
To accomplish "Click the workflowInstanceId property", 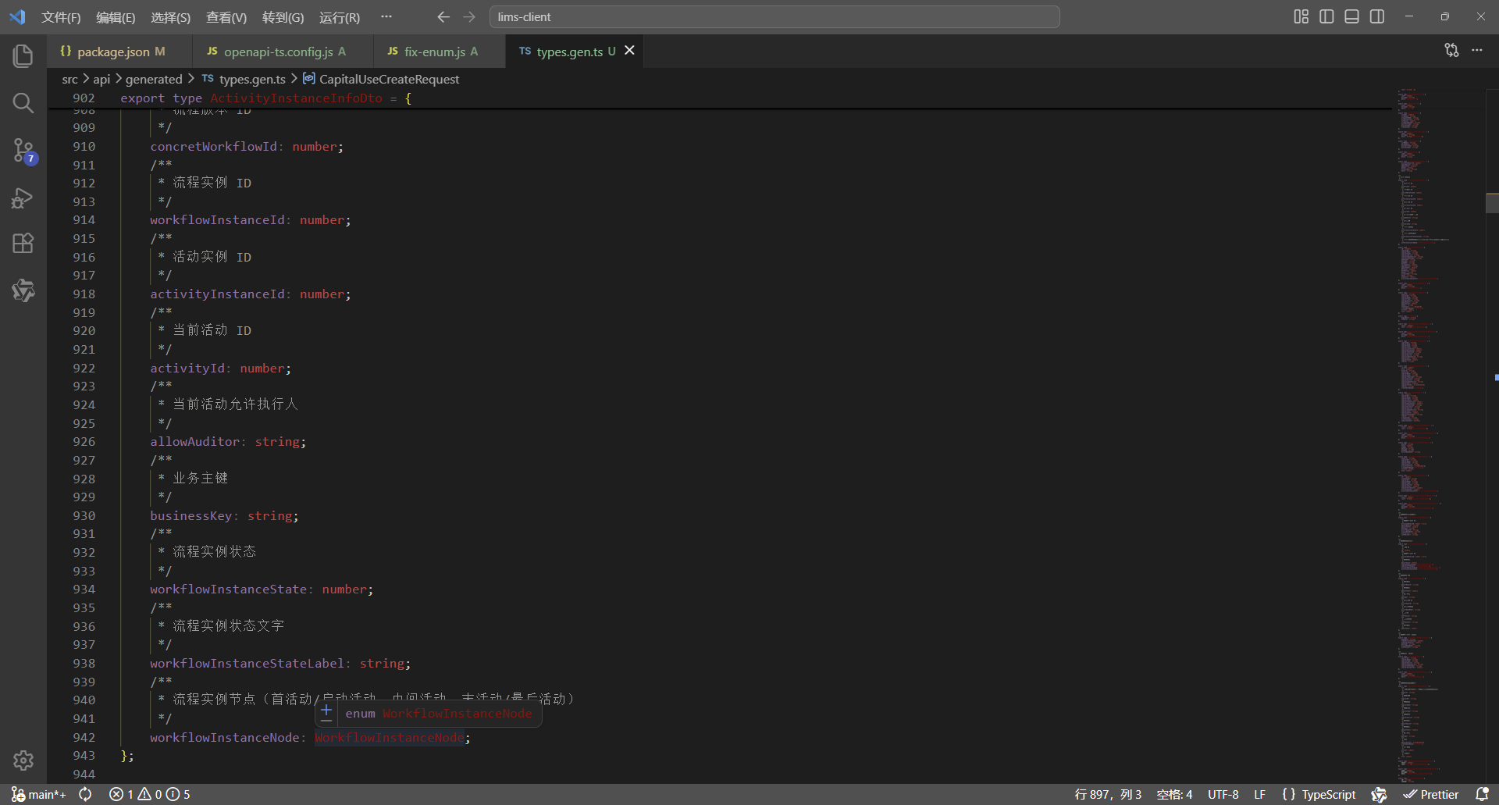I will (x=217, y=220).
